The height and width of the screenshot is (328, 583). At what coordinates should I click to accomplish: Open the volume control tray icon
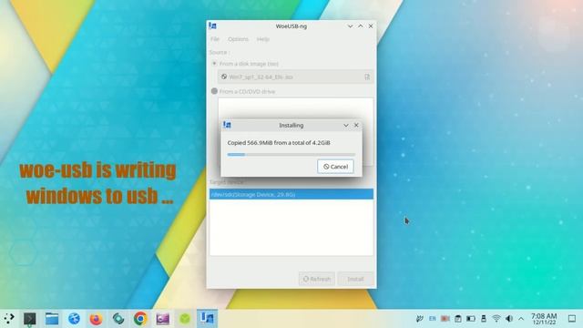(x=509, y=319)
